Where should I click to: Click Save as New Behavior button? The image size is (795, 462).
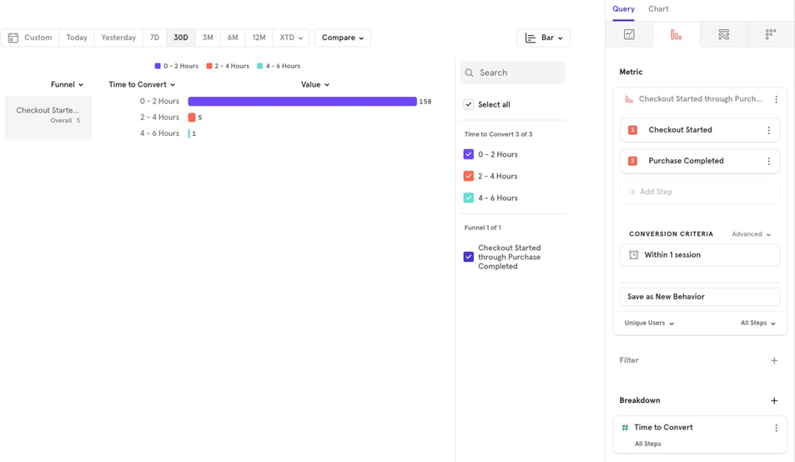[x=699, y=297]
